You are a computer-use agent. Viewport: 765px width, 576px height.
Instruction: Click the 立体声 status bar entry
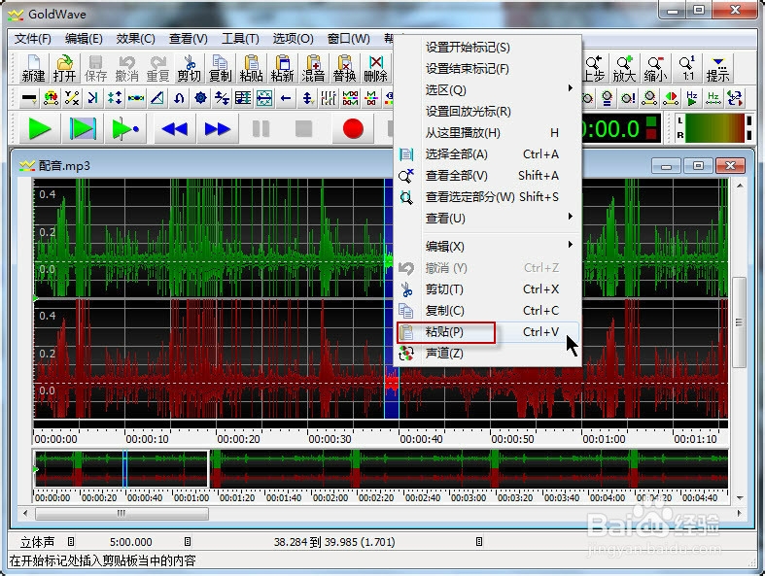tap(38, 542)
